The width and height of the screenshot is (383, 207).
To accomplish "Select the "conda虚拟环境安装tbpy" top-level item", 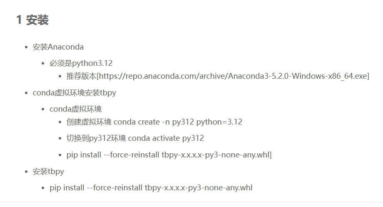I will pos(74,93).
